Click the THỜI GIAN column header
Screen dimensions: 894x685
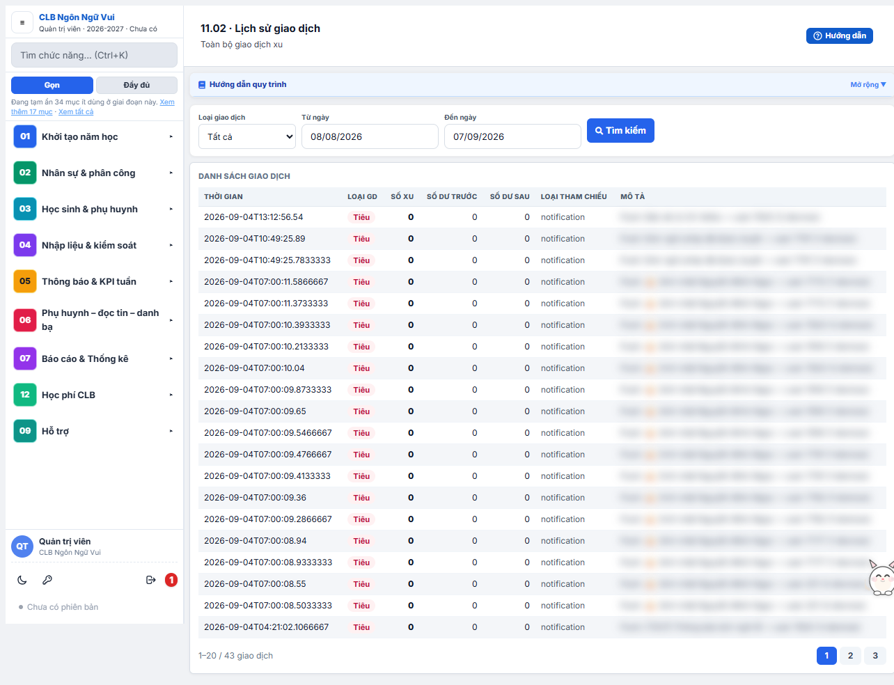tap(223, 197)
